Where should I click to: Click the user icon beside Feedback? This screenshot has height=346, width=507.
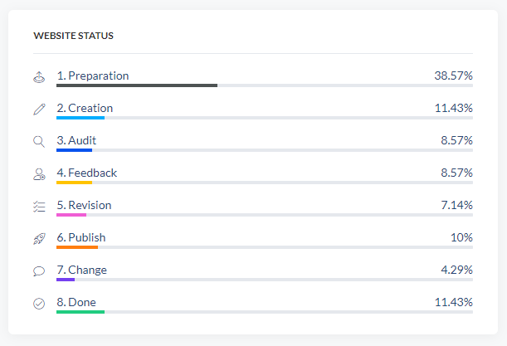39,173
